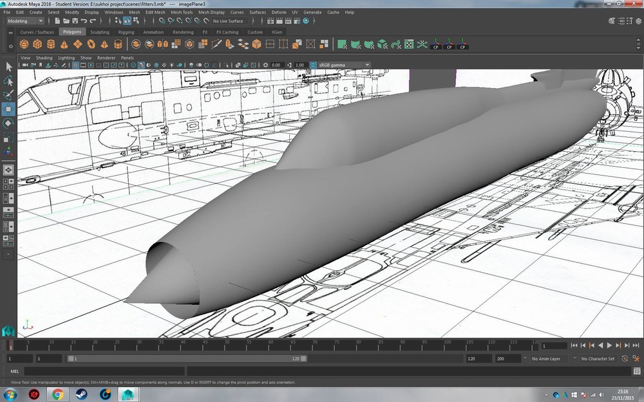
Task: Click the Save scene icon
Action: [75, 21]
